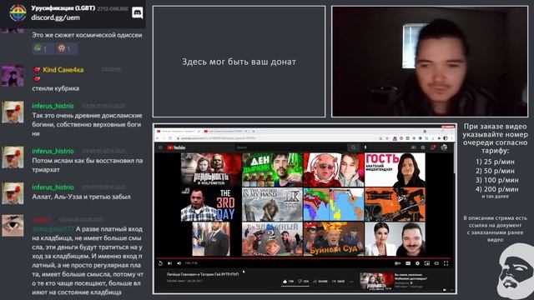Viewport: 534px width, 300px height.
Task: Click the green emoji reaction under top message
Action: (x=43, y=48)
